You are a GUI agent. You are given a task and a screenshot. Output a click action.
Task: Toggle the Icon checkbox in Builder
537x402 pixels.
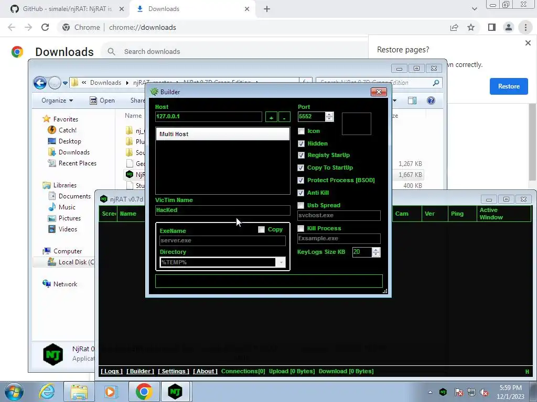[301, 131]
